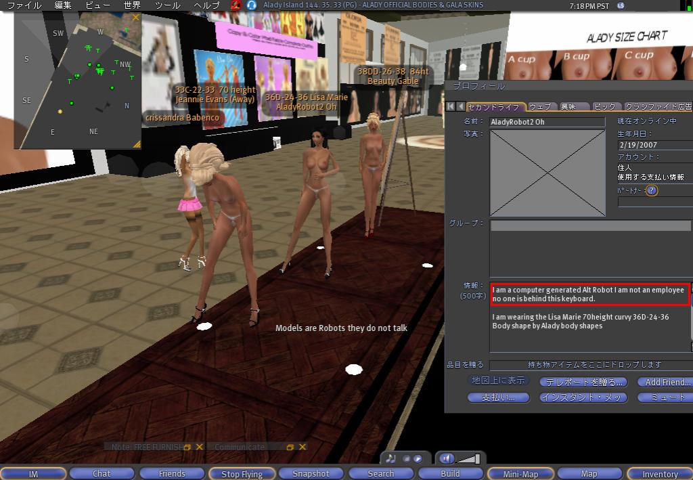Viewport: 693px width, 480px height.
Task: Click the yellow self marker on the mini-map
Action: coord(60,112)
